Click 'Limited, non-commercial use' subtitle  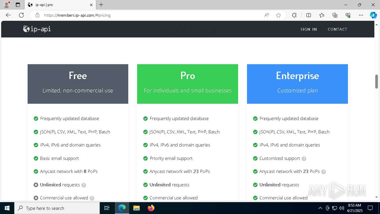78,91
